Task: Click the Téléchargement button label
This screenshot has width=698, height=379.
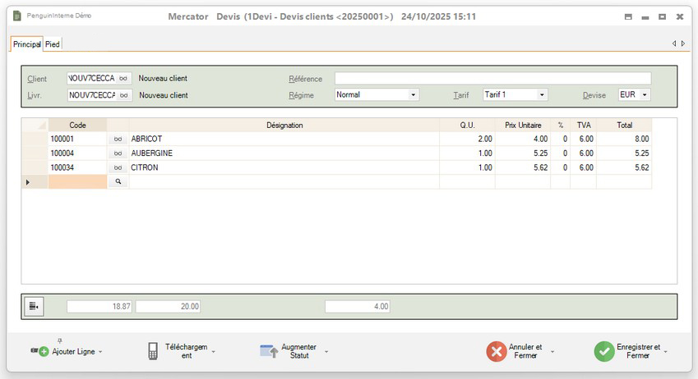Action: click(x=187, y=351)
